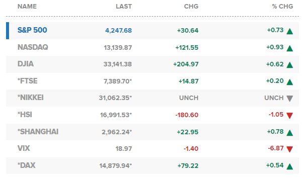The image size is (302, 183).
Task: Click the DAX green up arrow icon
Action: click(x=289, y=166)
